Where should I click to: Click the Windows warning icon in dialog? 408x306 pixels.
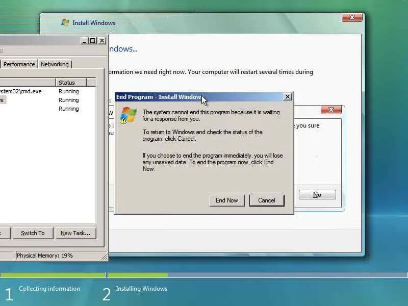tap(129, 115)
